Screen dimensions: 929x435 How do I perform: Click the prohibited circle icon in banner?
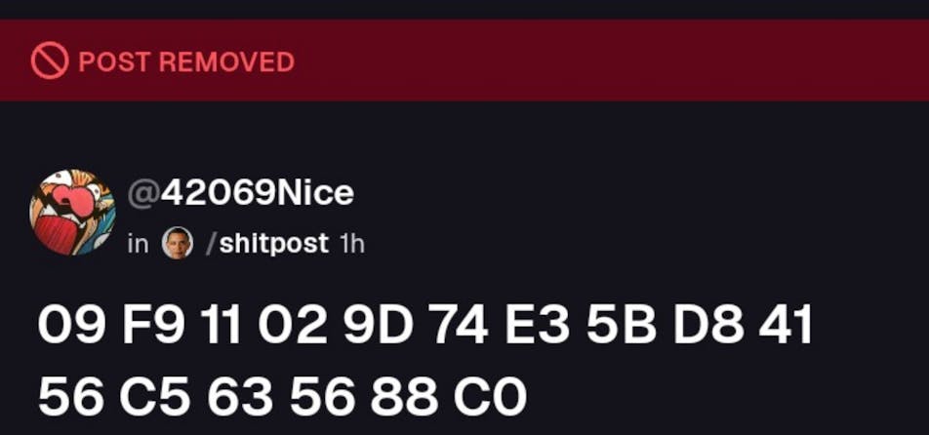pos(49,61)
